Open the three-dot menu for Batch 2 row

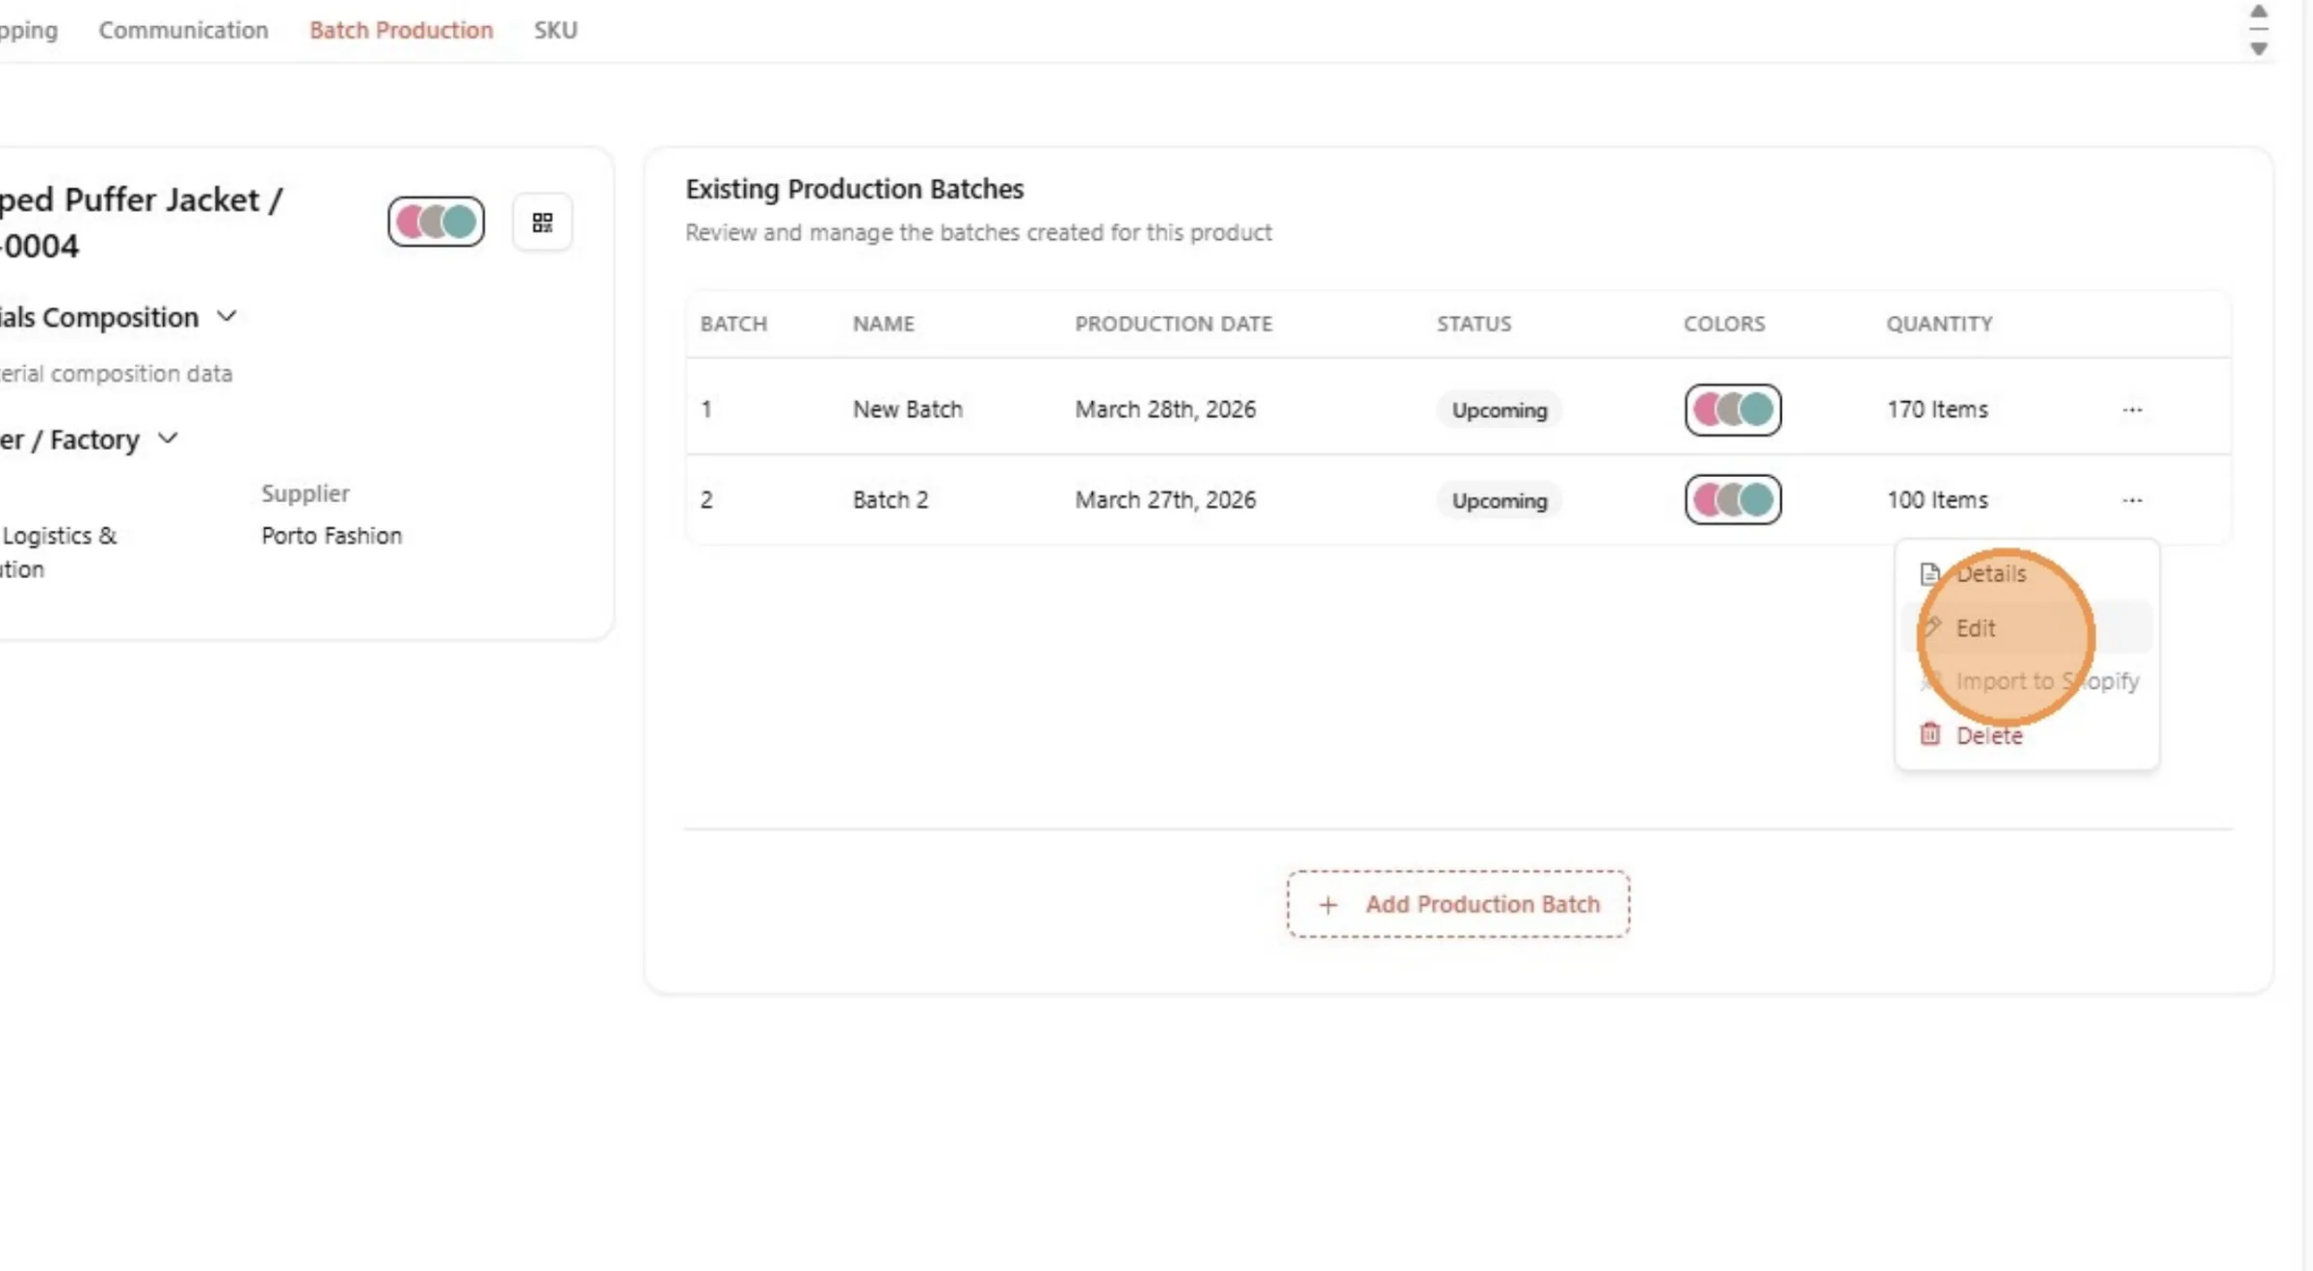pos(2132,500)
